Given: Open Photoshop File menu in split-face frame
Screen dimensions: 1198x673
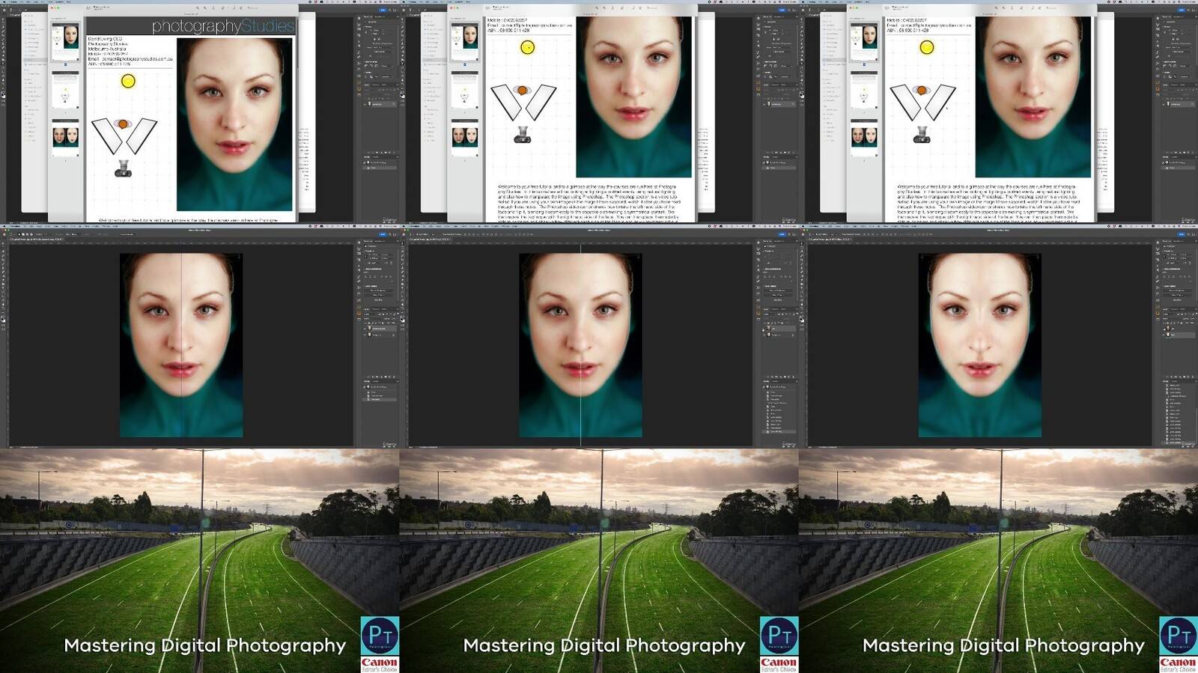Looking at the screenshot, I should click(25, 226).
